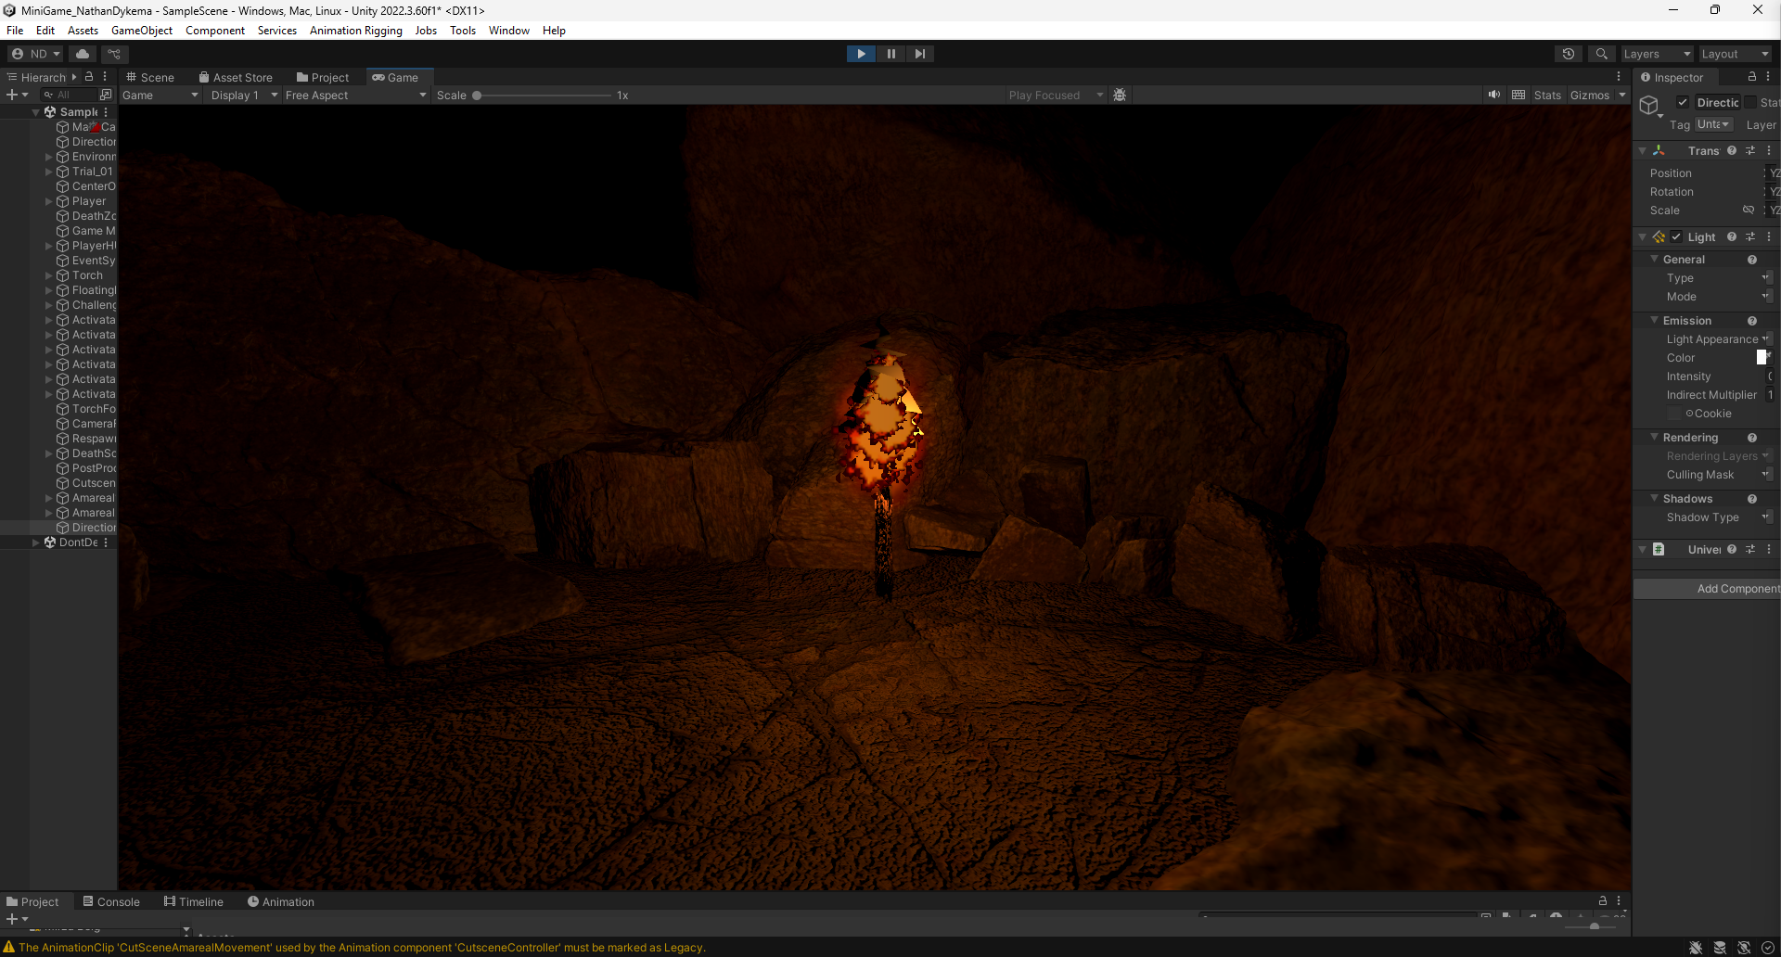
Task: Click the debugger attach icon in the status bar
Action: click(x=1696, y=947)
